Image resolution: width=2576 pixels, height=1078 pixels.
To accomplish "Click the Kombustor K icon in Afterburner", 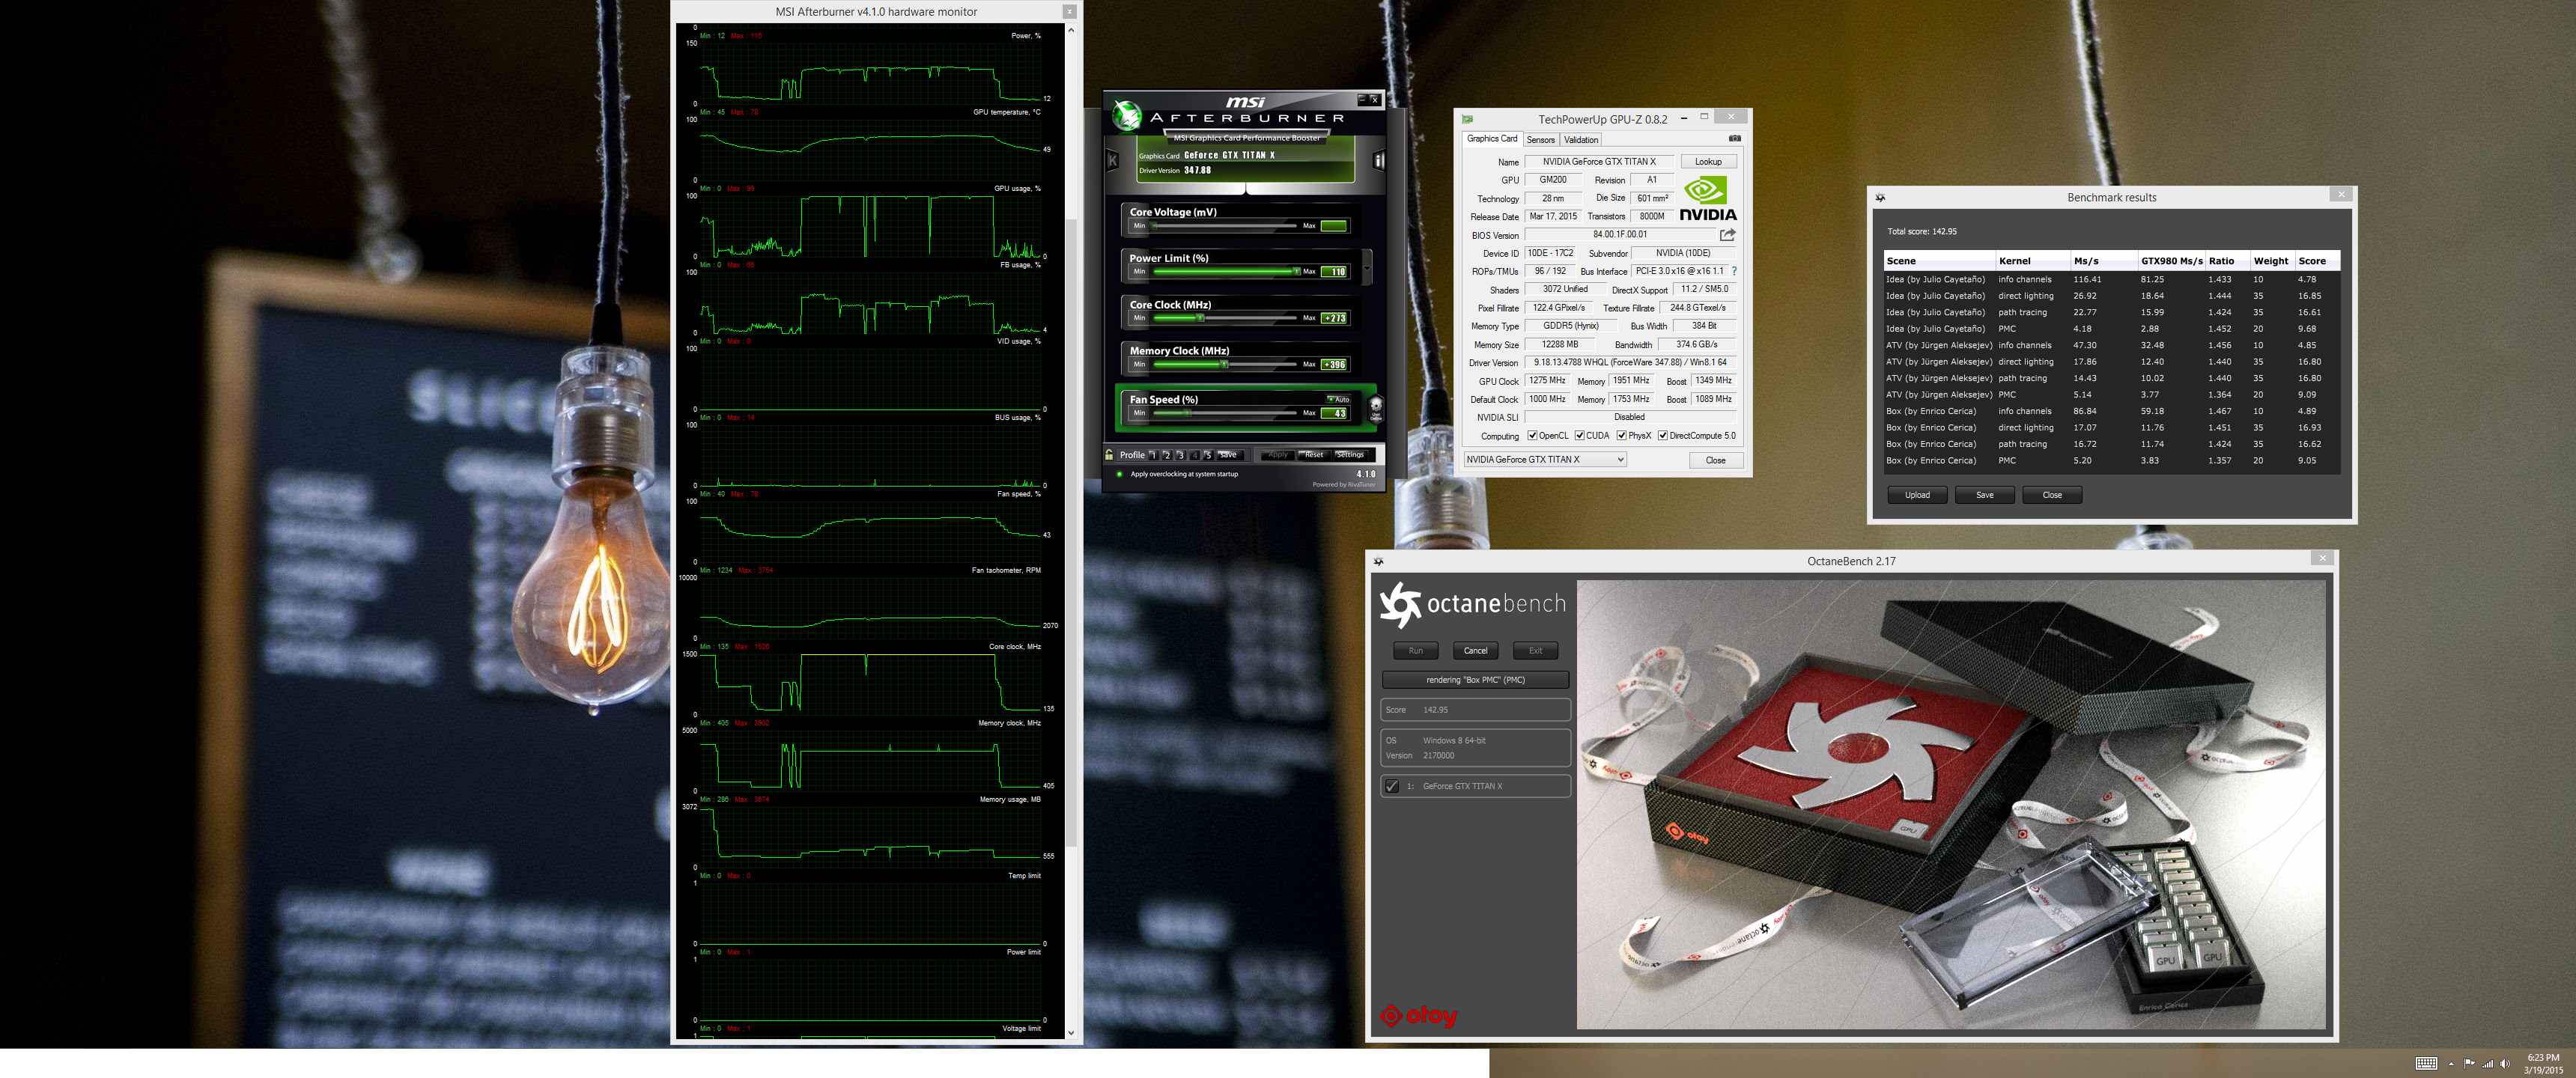I will pyautogui.click(x=1112, y=160).
